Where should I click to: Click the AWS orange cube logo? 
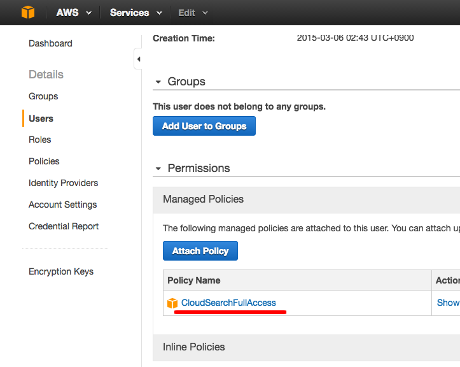click(28, 12)
